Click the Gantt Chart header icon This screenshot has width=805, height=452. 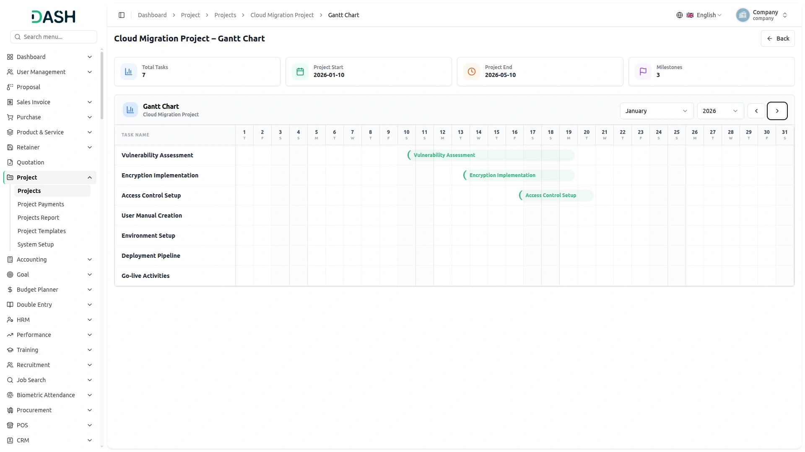coord(130,110)
